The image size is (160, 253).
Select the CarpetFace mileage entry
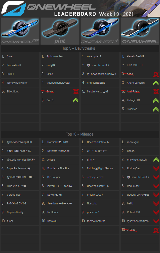click(x=14, y=195)
